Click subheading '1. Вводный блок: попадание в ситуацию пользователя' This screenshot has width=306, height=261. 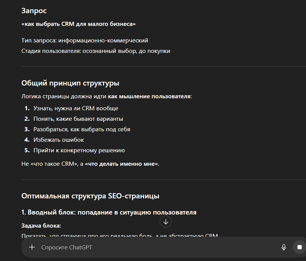point(109,212)
